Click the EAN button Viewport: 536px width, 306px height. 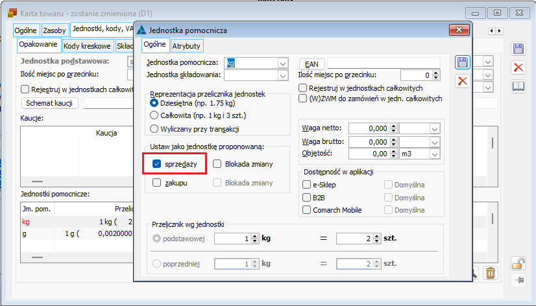pyautogui.click(x=311, y=64)
